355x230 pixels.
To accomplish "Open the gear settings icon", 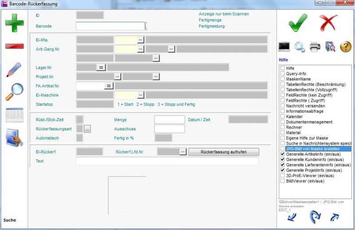I will tap(300, 46).
